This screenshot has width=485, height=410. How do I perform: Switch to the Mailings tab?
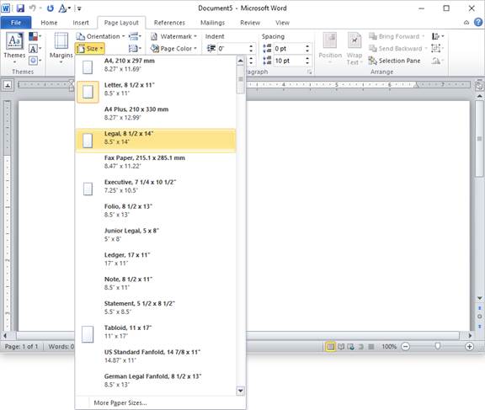coord(212,23)
